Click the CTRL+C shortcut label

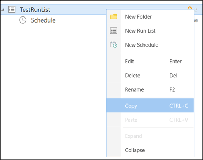(179, 106)
